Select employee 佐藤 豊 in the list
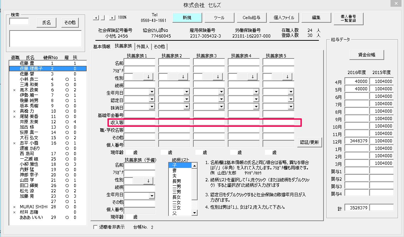This screenshot has width=404, height=237. 48,63
